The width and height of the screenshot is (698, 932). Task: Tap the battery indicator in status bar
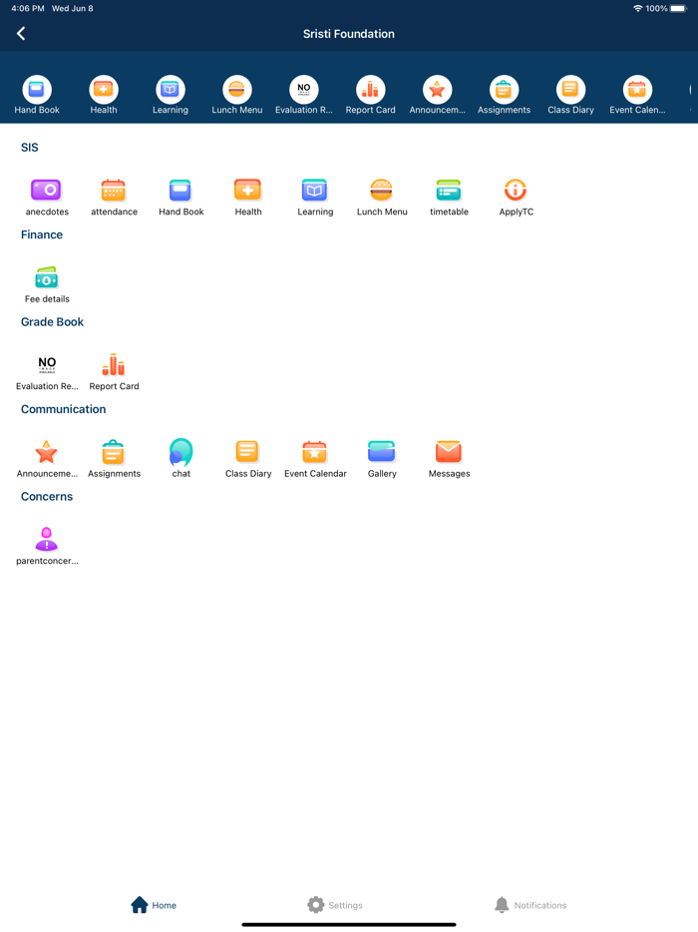pyautogui.click(x=678, y=8)
